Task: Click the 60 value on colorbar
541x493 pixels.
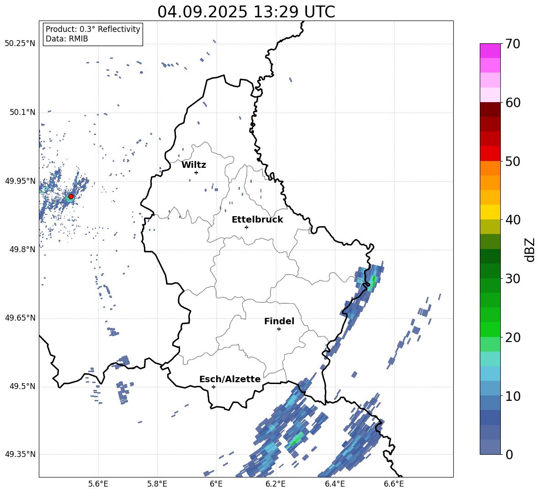Action: pos(512,102)
